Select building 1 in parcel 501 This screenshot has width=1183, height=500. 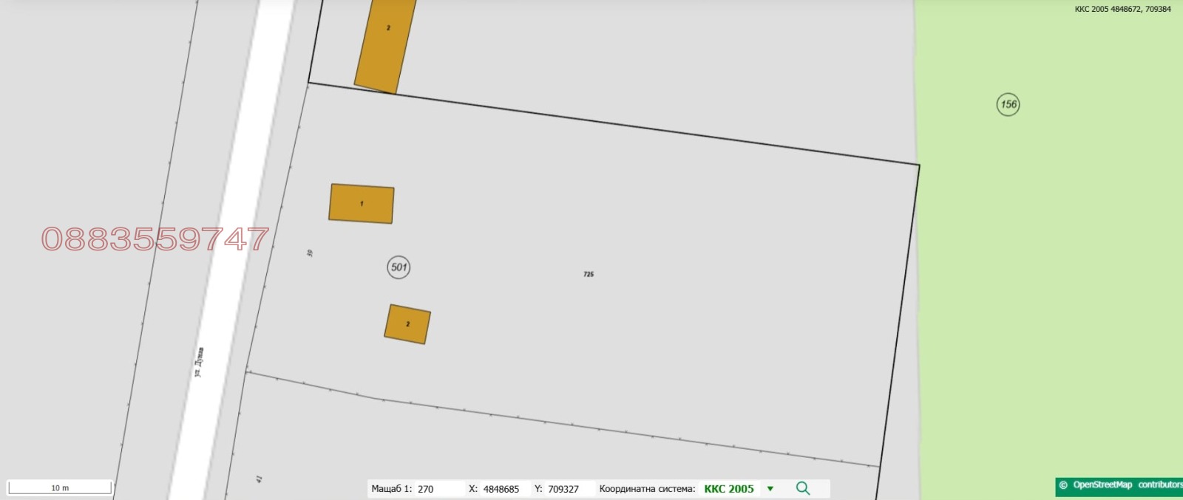pyautogui.click(x=361, y=203)
